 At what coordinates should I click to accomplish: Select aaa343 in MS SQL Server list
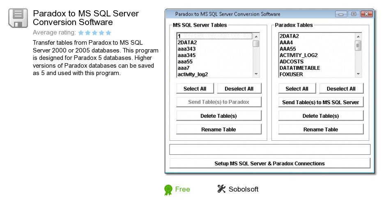click(214, 49)
